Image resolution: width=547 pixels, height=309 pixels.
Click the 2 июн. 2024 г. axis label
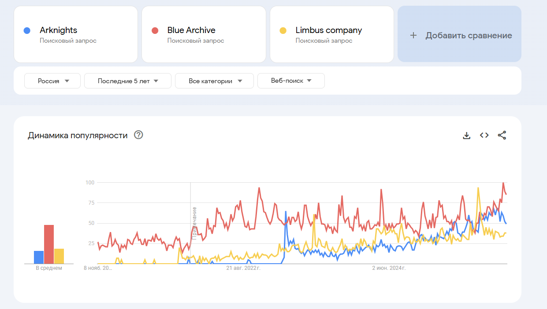click(x=389, y=268)
